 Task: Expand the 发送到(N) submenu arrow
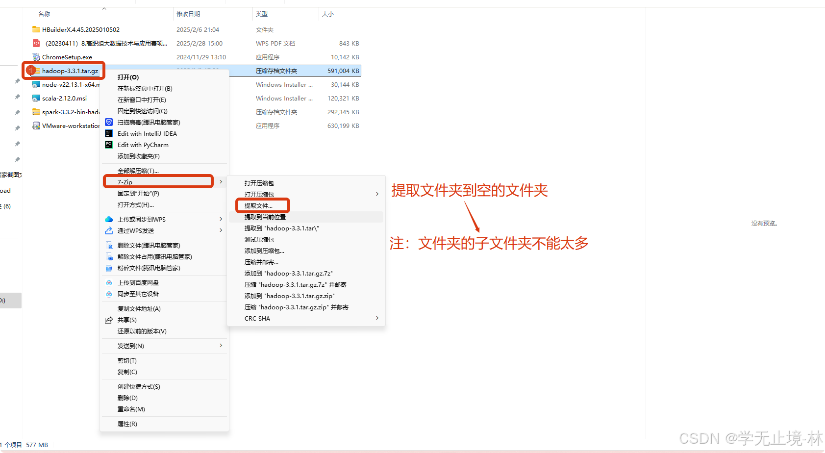coord(221,346)
